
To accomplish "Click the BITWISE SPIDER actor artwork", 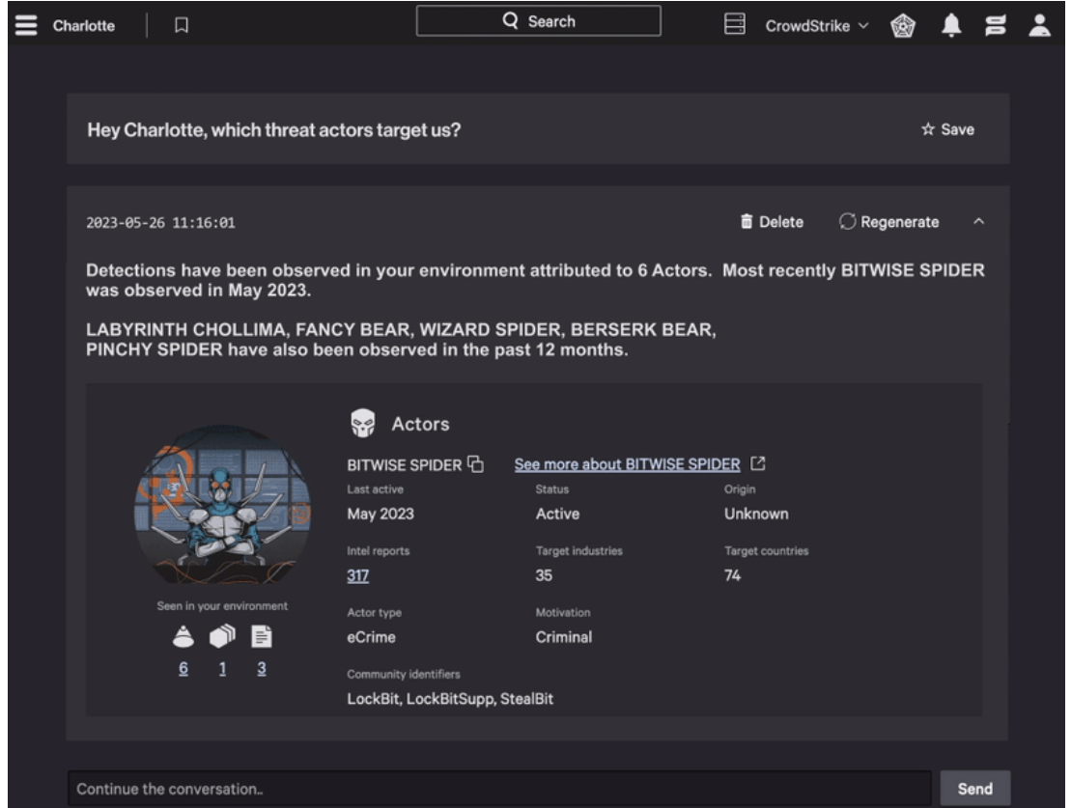I will (223, 503).
